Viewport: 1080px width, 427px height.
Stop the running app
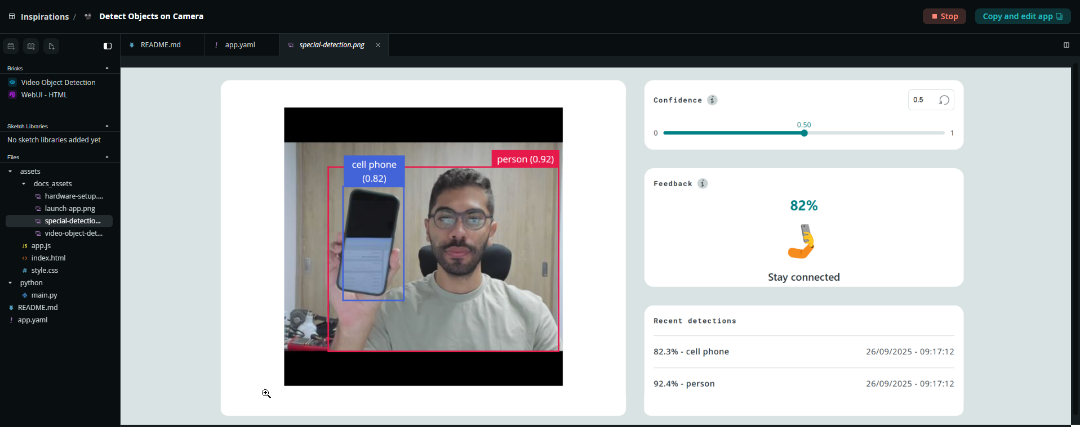tap(944, 16)
